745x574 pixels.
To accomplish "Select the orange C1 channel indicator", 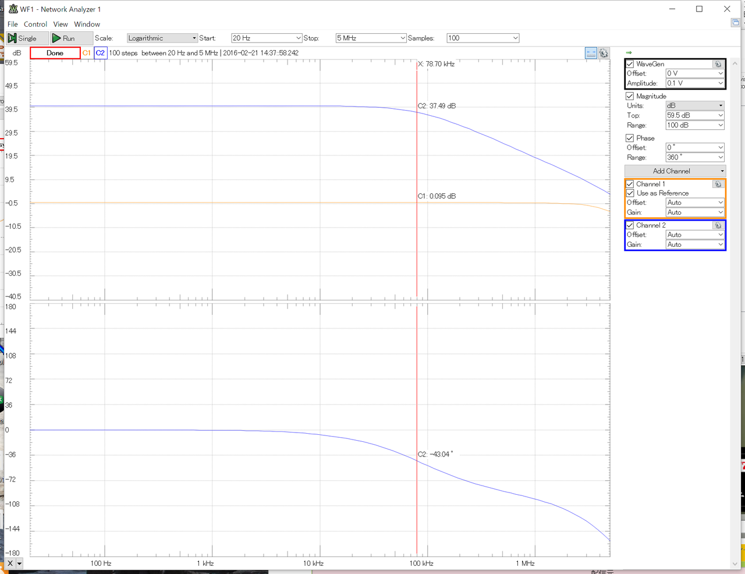I will pyautogui.click(x=86, y=53).
